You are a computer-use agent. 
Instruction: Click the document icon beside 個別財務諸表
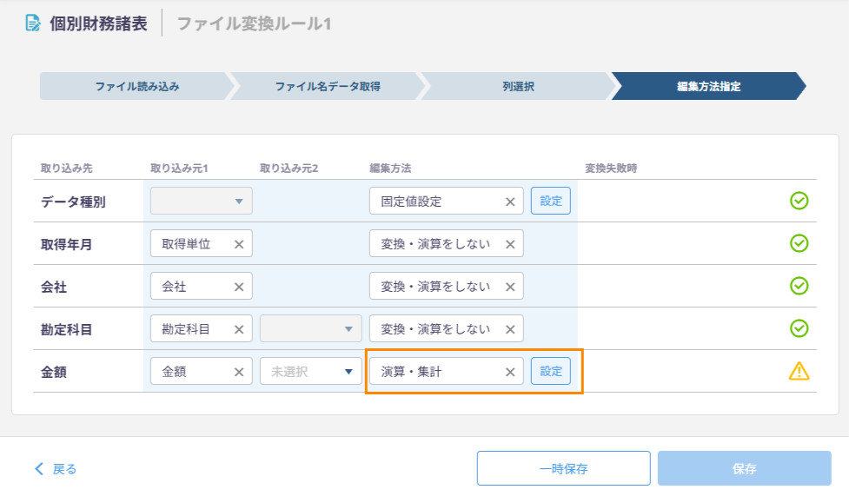[33, 23]
